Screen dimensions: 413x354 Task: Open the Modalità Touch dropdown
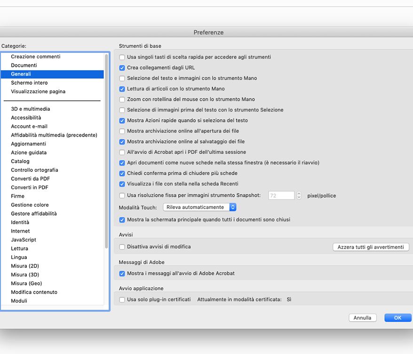point(199,207)
